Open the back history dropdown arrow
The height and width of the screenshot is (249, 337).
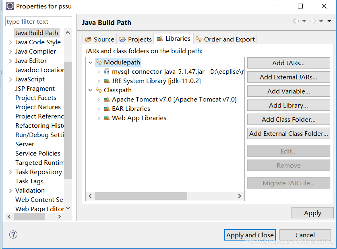304,21
